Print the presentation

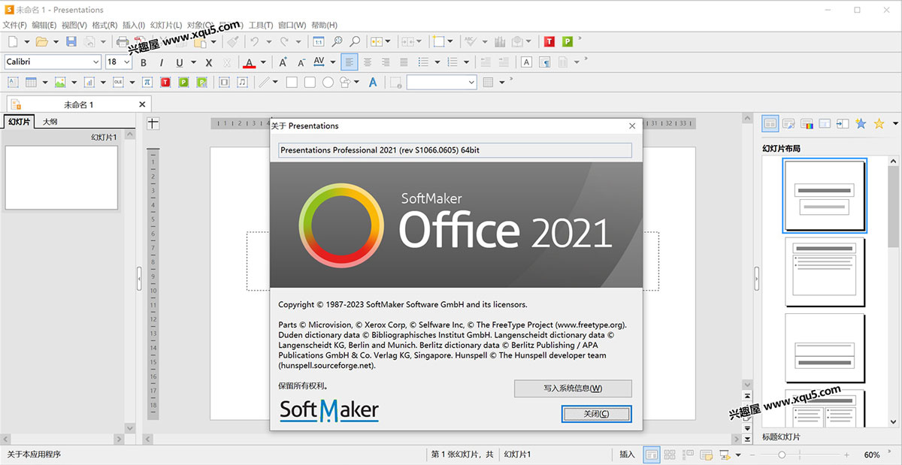(x=123, y=42)
